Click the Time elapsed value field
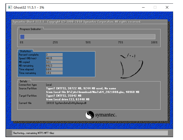The height and width of the screenshot is (140, 183). (54, 69)
